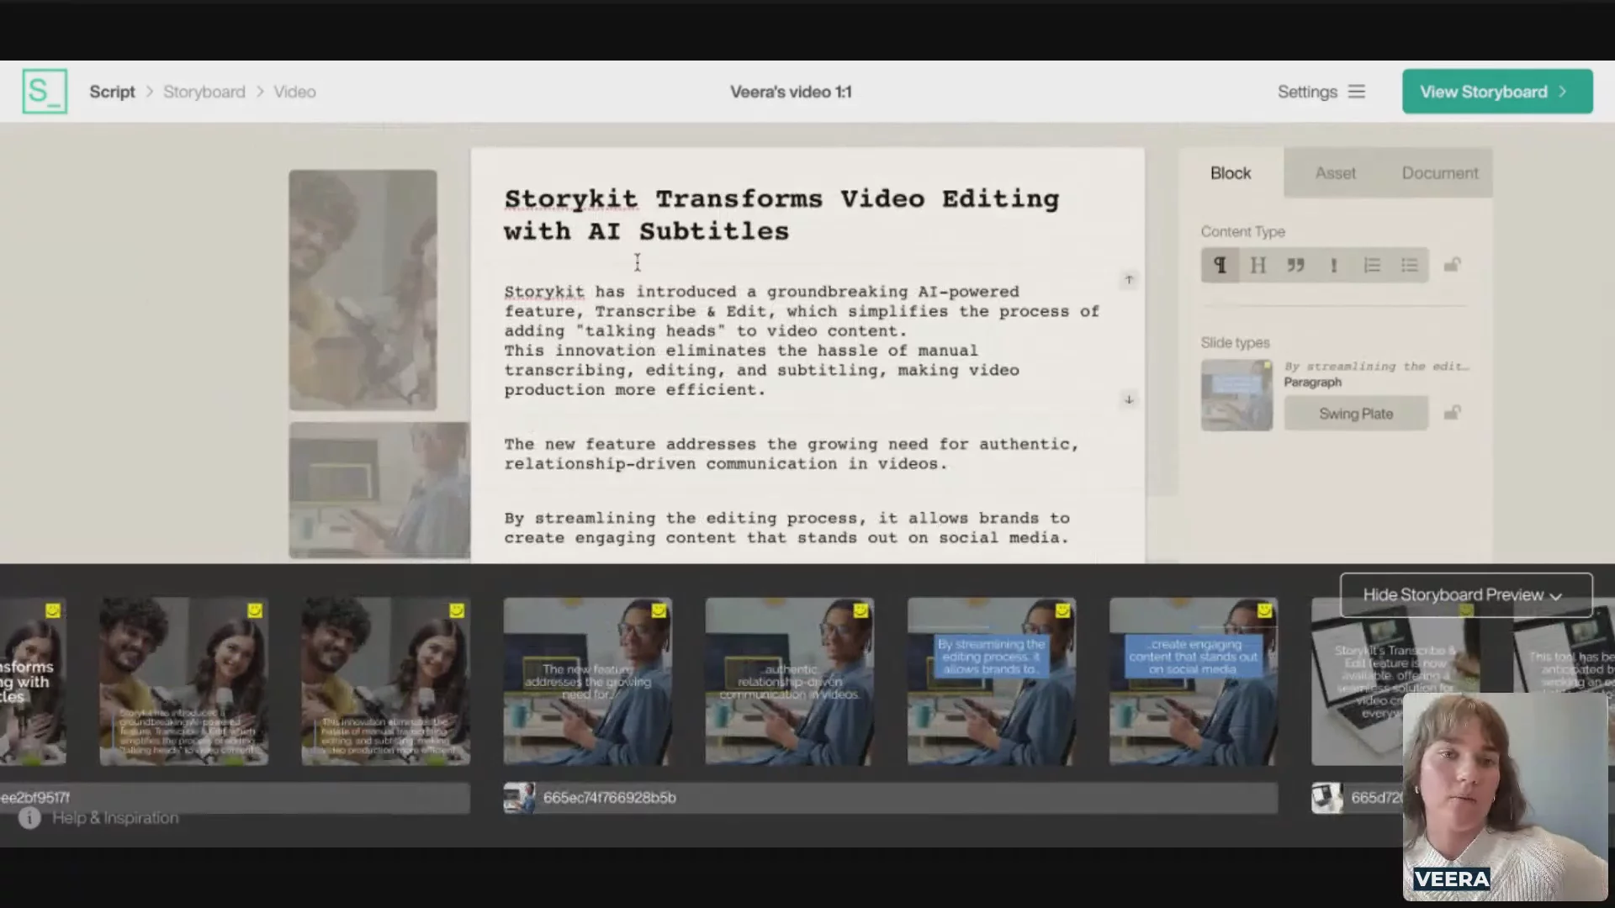Click smiley badge on 'The new feature' slide
The height and width of the screenshot is (908, 1615).
click(x=659, y=610)
